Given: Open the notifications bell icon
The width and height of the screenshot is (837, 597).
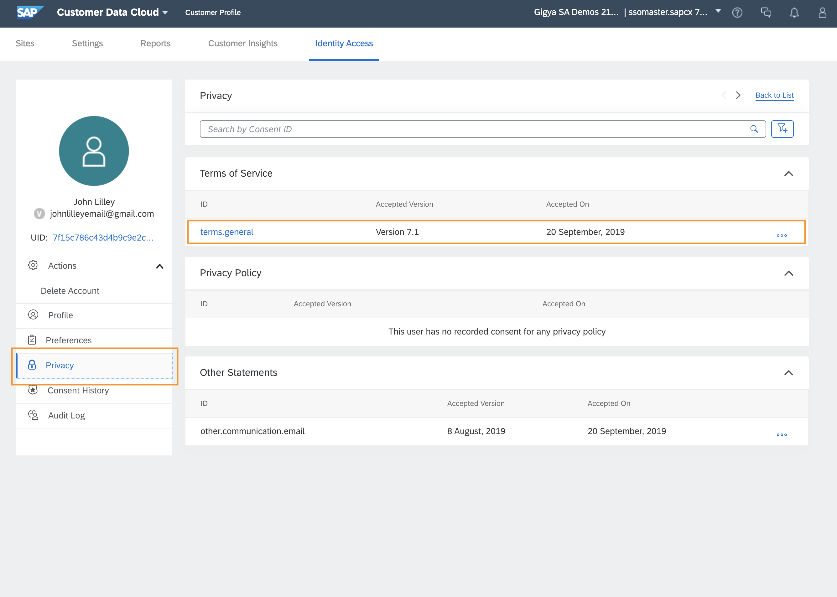Looking at the screenshot, I should pos(794,13).
